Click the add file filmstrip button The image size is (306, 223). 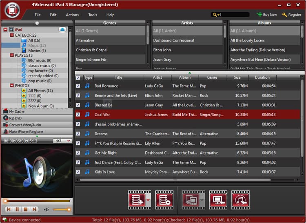(x=137, y=200)
